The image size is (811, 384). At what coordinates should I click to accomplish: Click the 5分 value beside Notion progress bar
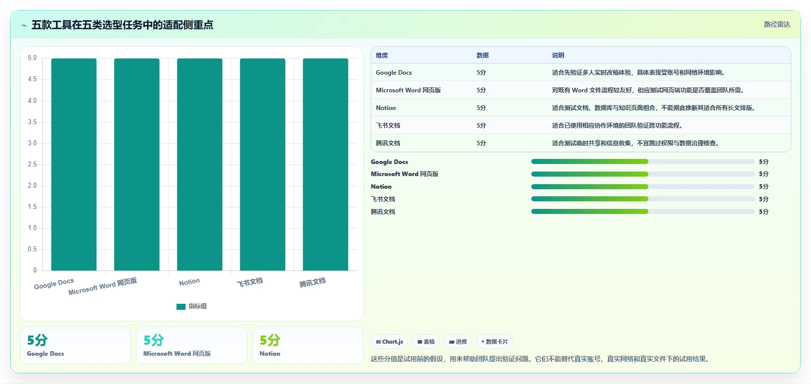764,187
